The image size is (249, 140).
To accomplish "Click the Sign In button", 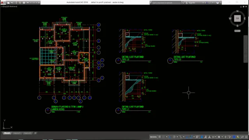I will 192,3.
